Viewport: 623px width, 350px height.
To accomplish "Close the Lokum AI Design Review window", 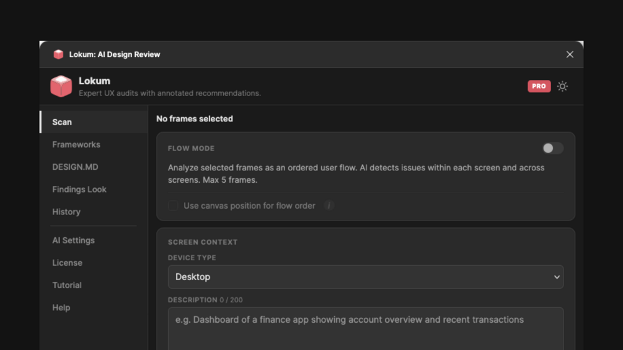I will (570, 55).
